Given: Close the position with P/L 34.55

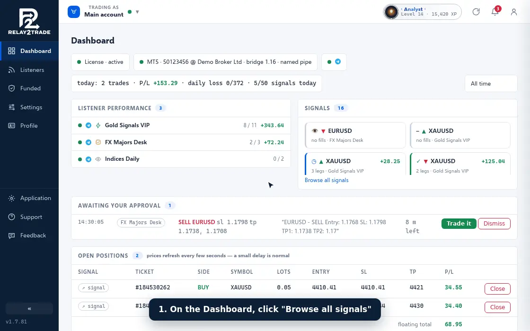Looking at the screenshot, I should pos(497,289).
